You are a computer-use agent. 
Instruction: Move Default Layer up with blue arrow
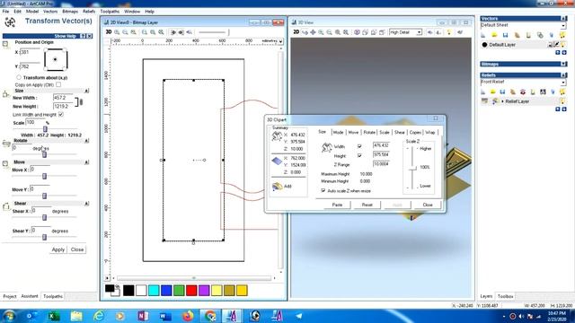point(558,53)
